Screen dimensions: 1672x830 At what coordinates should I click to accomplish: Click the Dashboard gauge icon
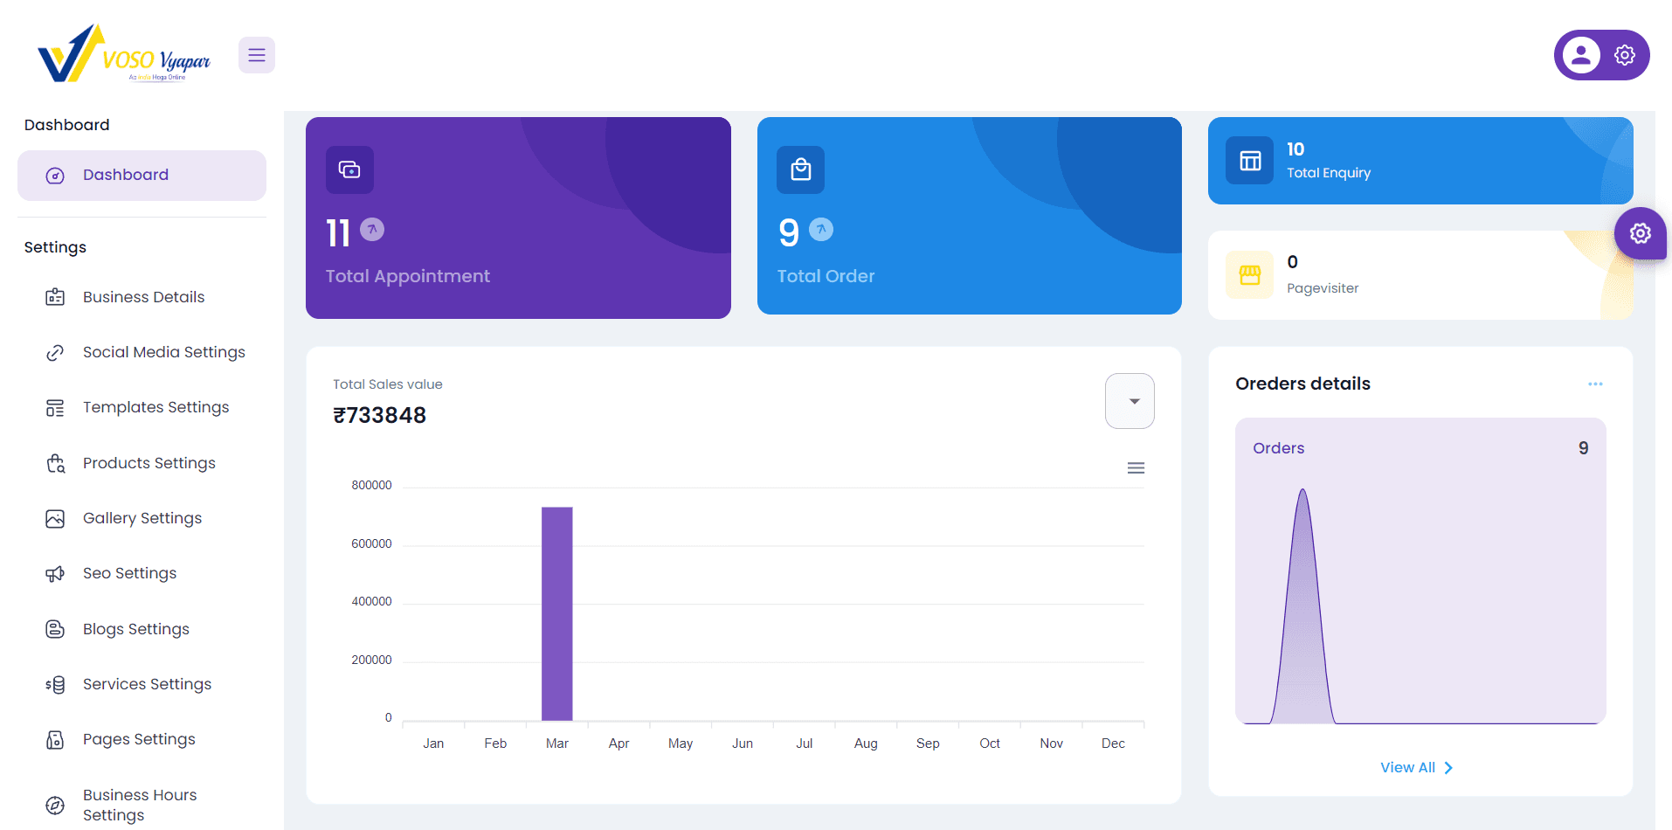pos(55,176)
